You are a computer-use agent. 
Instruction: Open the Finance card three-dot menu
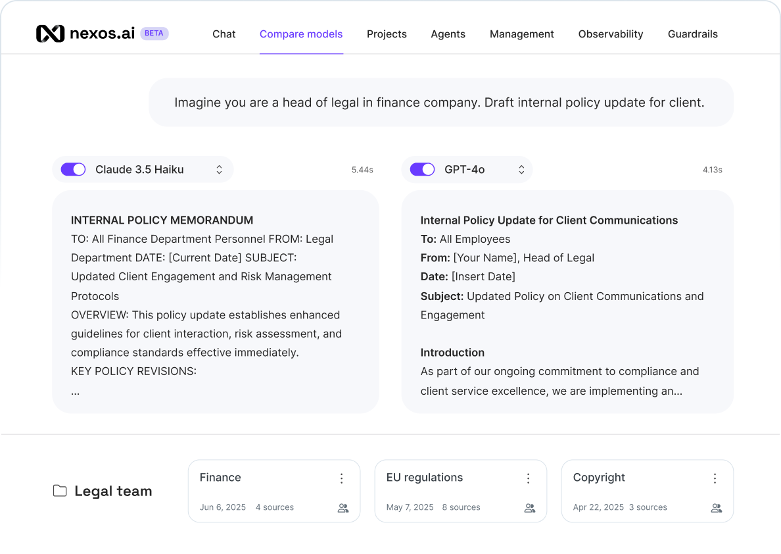tap(342, 478)
